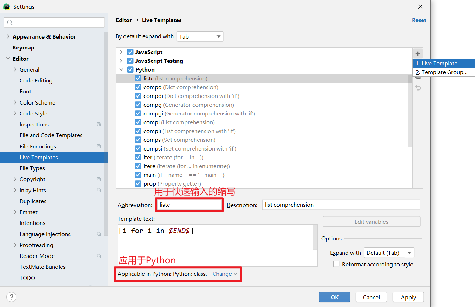Collapse the Python template group

click(x=121, y=69)
